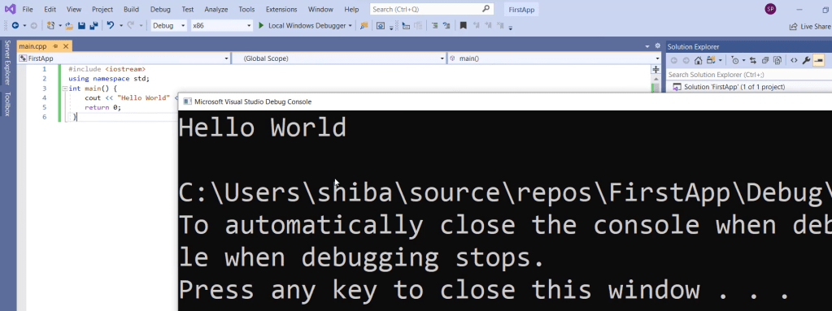Screen dimensions: 832x311
Task: Click the Redo arrow icon
Action: point(130,25)
